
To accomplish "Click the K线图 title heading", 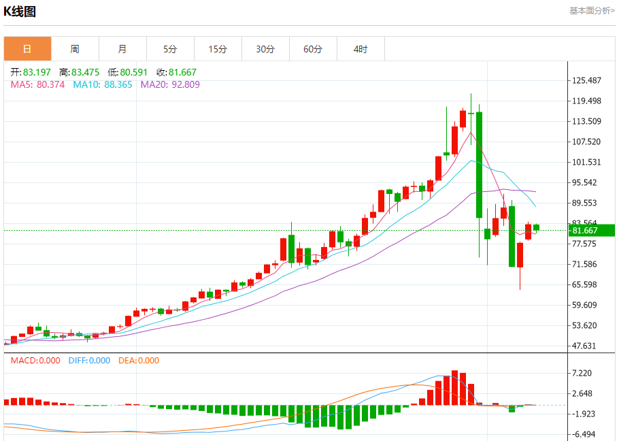I will (x=20, y=12).
